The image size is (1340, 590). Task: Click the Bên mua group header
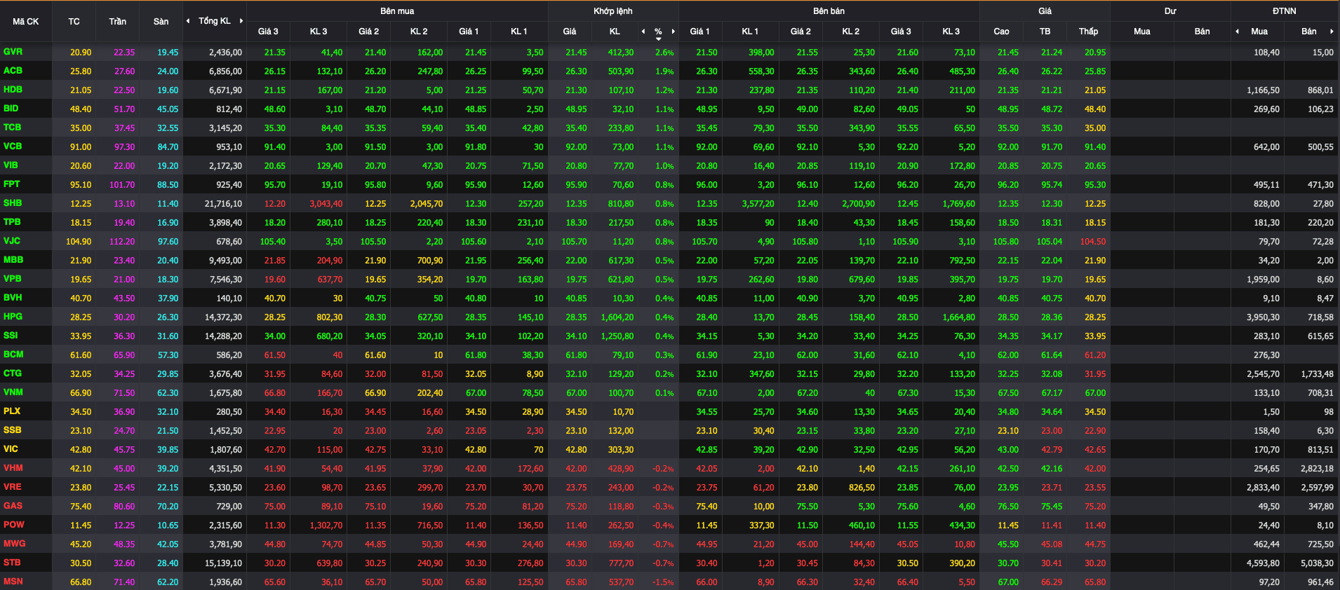397,11
